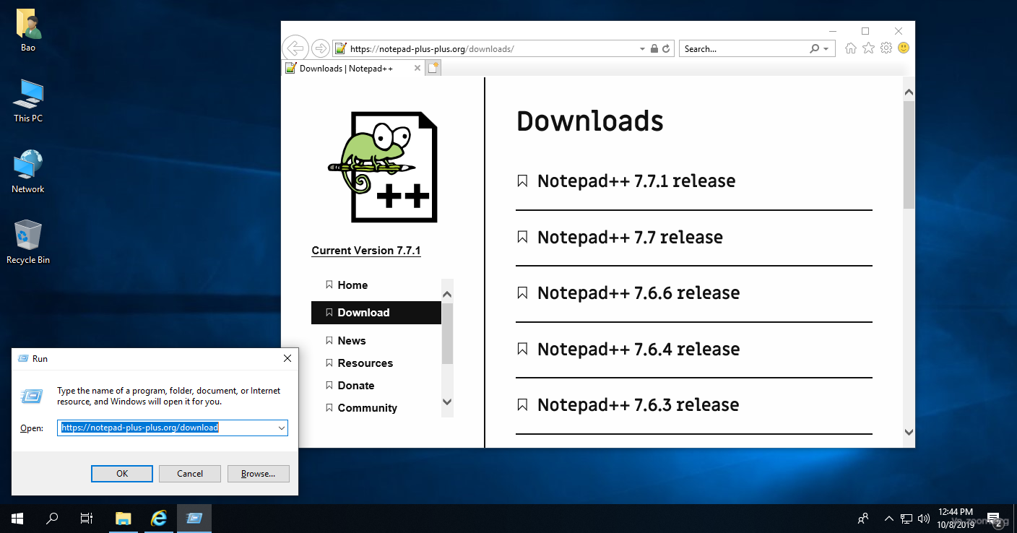The height and width of the screenshot is (533, 1017).
Task: Open Home in the site menu
Action: [352, 285]
